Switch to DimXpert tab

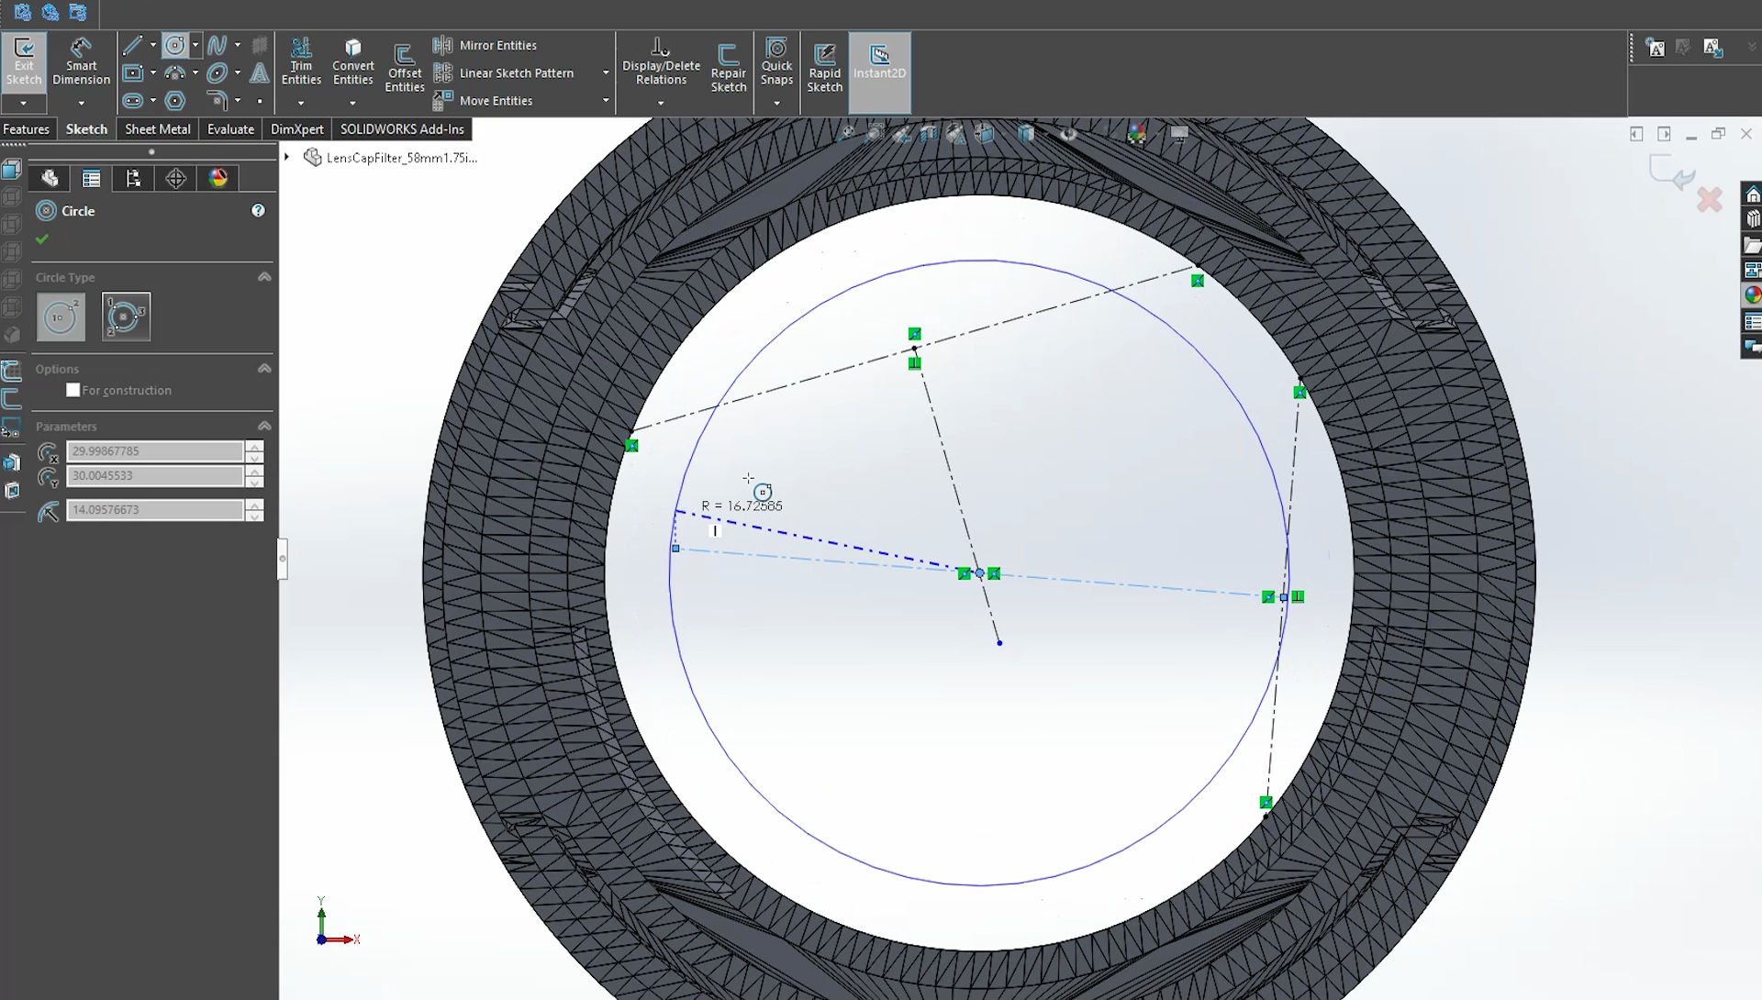296,129
